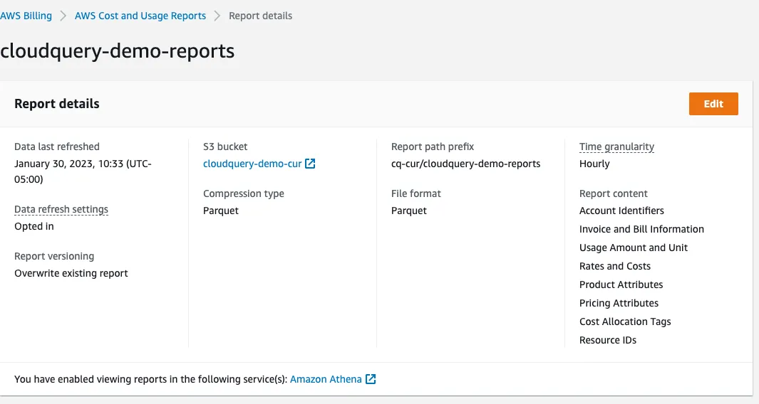
Task: Click the Report path prefix label
Action: (433, 147)
